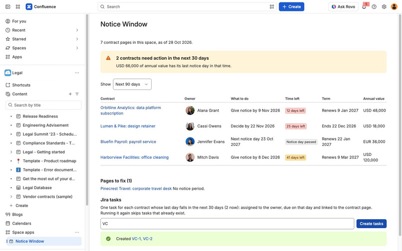Open Lumen & Pike design retainer link

(x=128, y=126)
